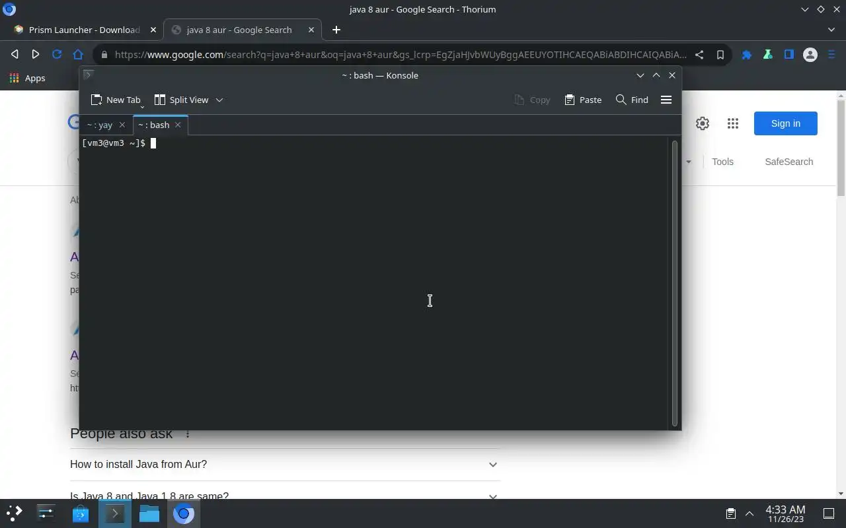The image size is (846, 528).
Task: Click the browser address bar URL
Action: pos(401,55)
